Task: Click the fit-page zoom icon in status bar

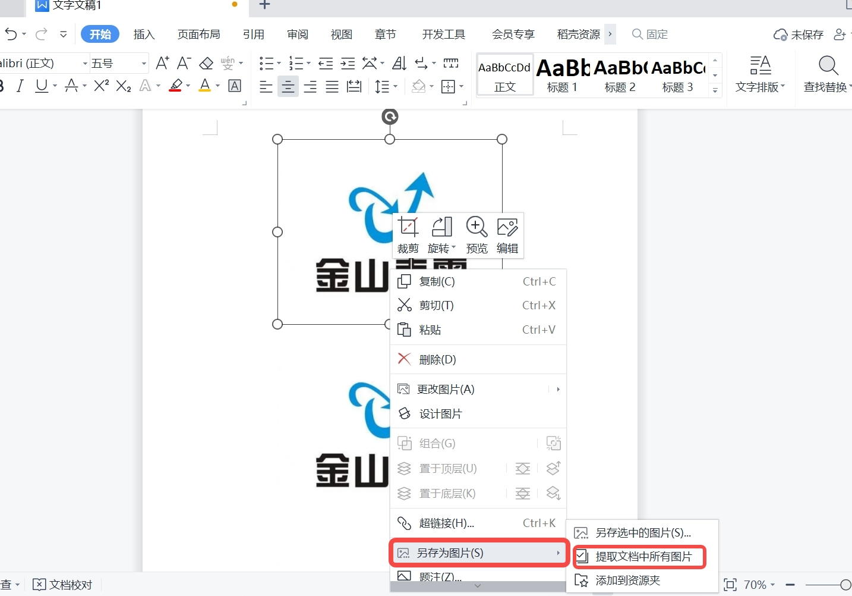Action: (730, 585)
